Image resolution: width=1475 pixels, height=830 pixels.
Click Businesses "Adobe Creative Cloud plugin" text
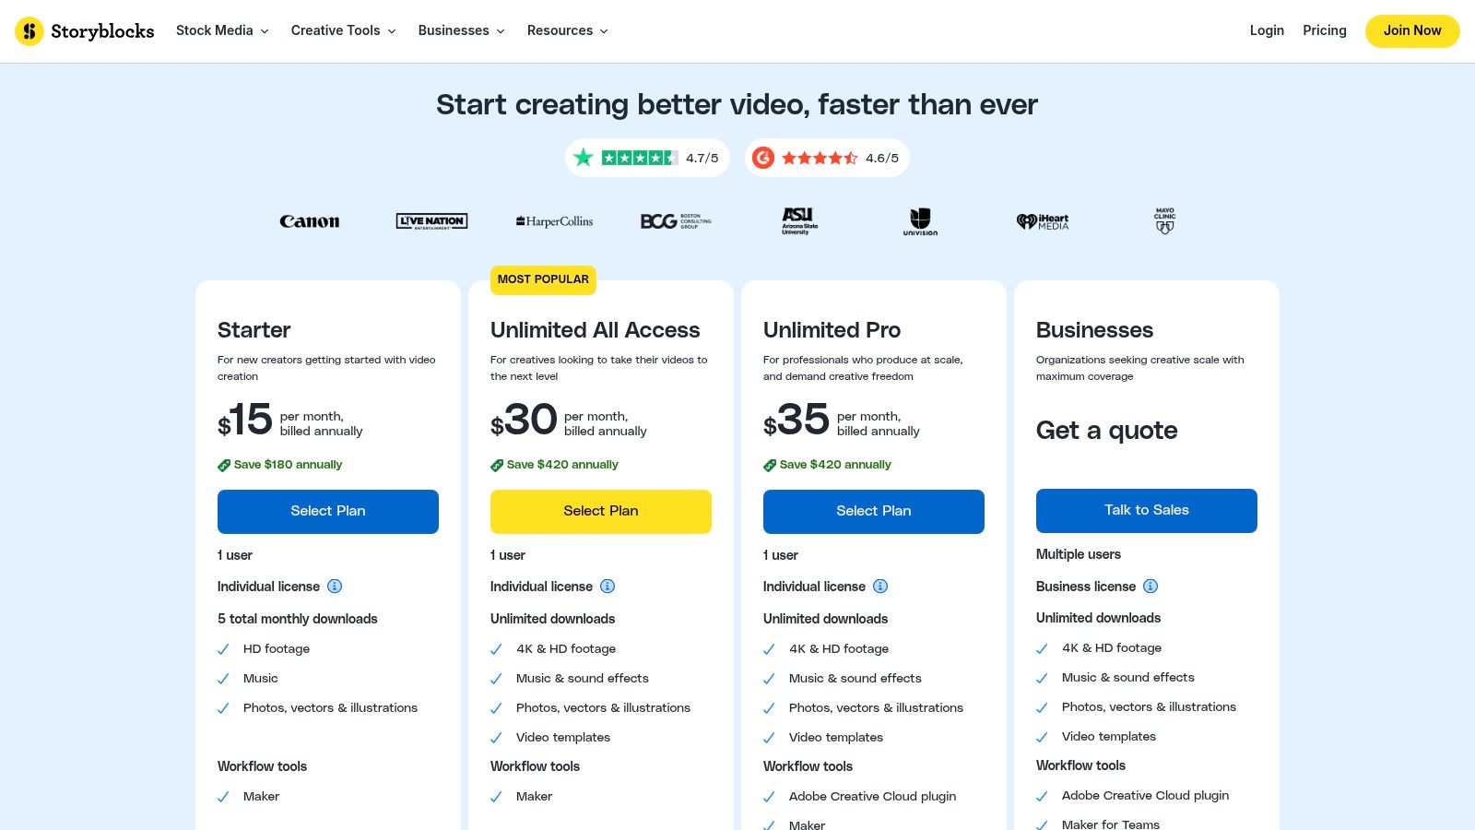point(1145,796)
